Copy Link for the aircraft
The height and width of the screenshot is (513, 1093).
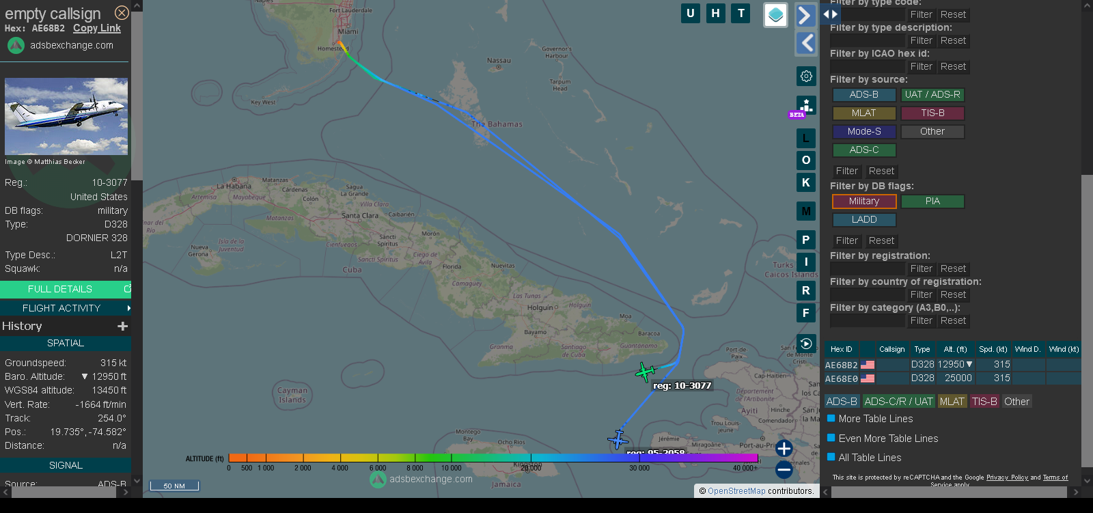[97, 28]
